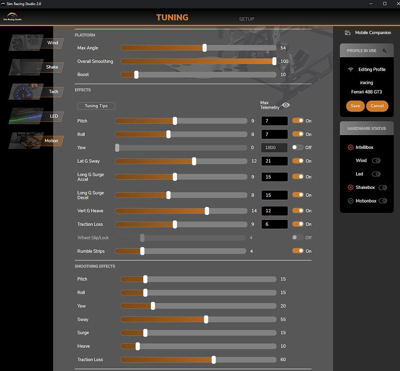Turn off the Rumble Strips toggle
Viewport: 400px width, 371px height.
298,251
